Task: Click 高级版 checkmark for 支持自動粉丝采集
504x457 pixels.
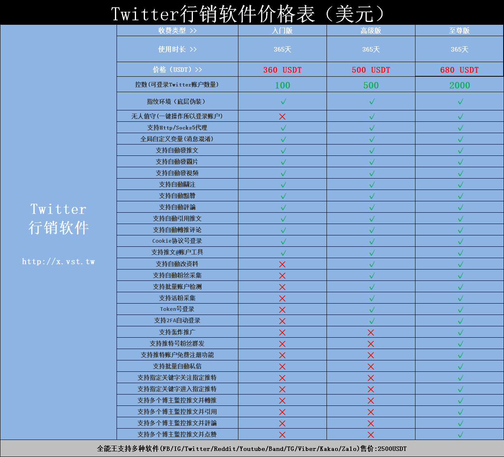Action: 372,276
